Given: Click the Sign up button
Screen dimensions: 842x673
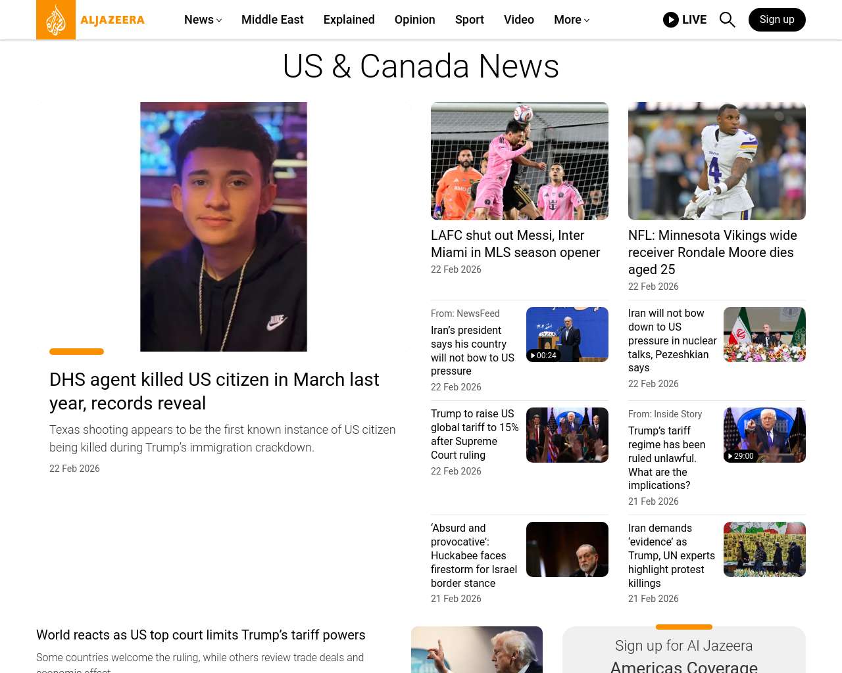Looking at the screenshot, I should click(777, 20).
